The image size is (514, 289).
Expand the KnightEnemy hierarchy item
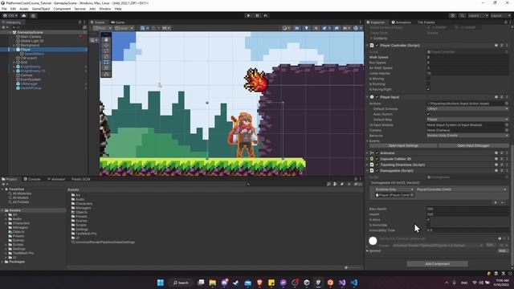click(14, 67)
